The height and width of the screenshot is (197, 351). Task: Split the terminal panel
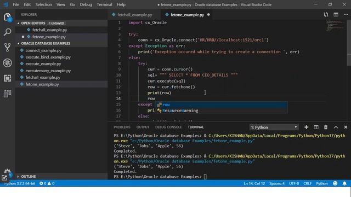pos(316,127)
